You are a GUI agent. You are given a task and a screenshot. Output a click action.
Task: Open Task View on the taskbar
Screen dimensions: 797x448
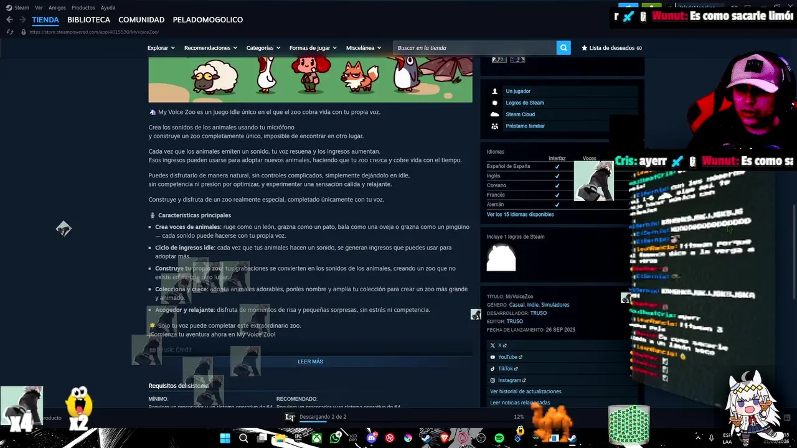click(x=262, y=438)
